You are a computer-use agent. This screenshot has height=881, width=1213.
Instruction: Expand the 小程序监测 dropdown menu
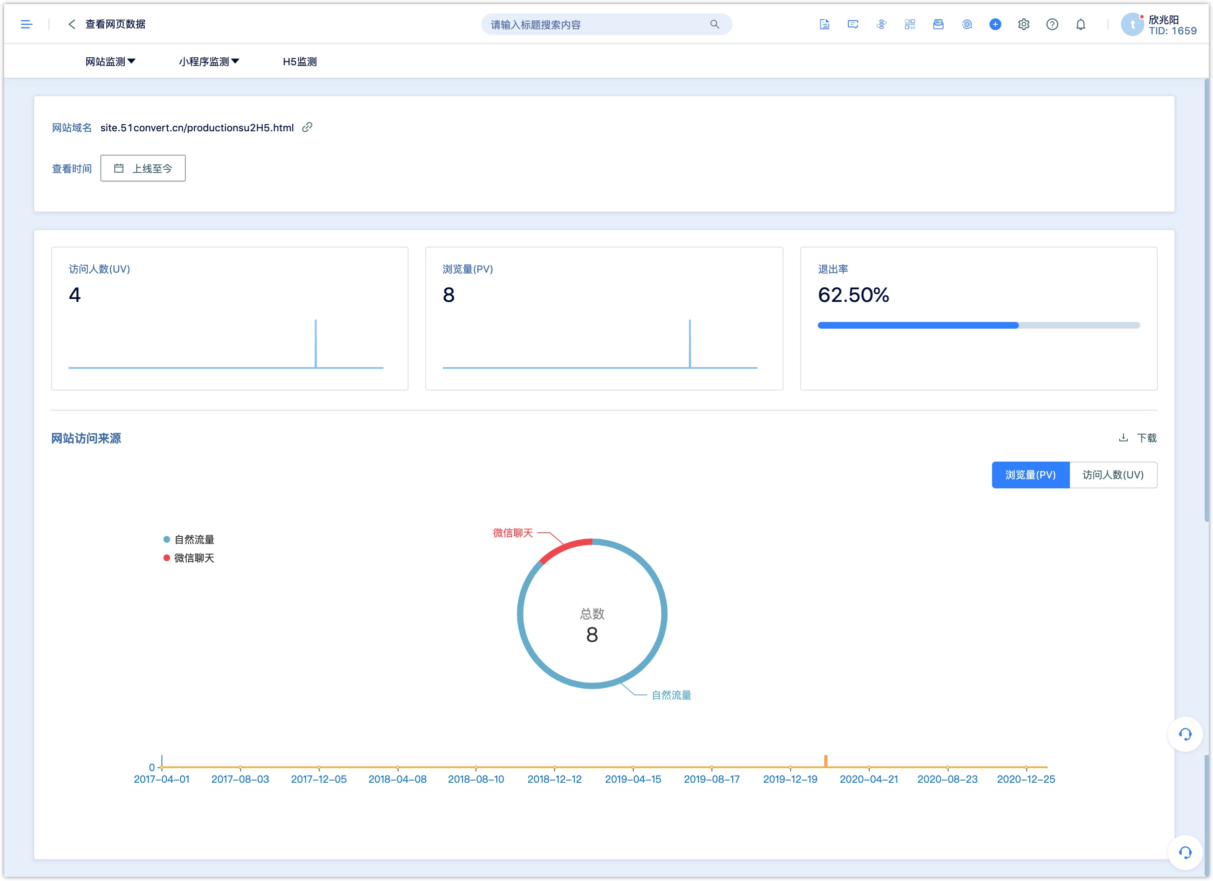pyautogui.click(x=209, y=61)
